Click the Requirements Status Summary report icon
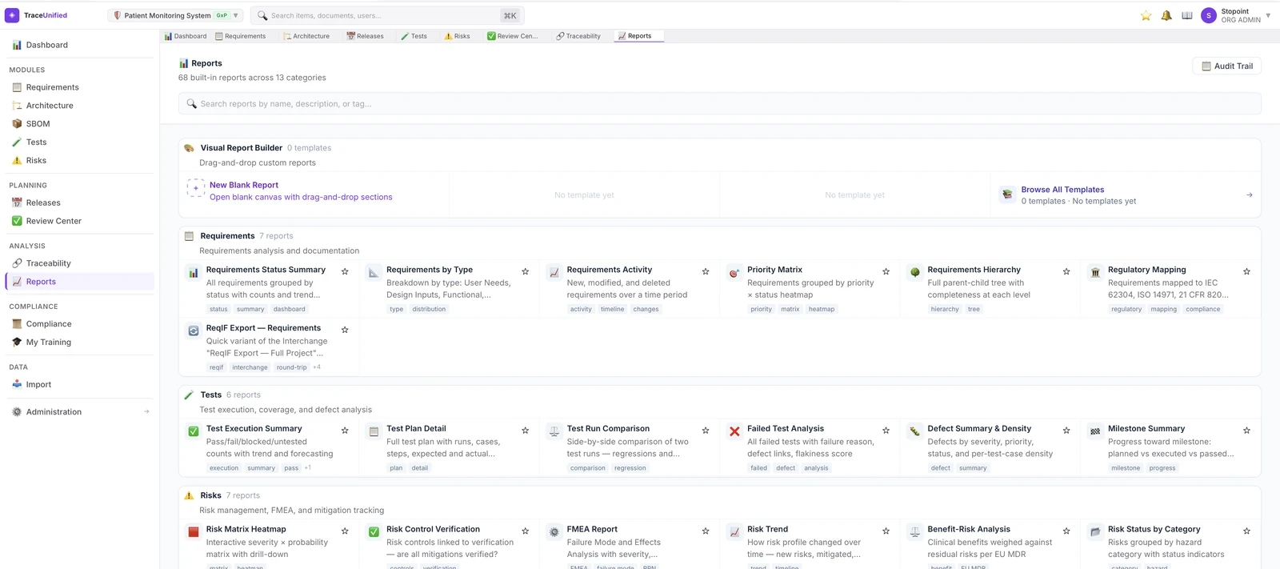Image resolution: width=1280 pixels, height=569 pixels. click(194, 273)
